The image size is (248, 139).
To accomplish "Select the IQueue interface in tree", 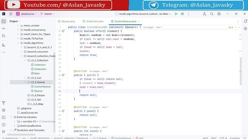I will pos(36,91).
